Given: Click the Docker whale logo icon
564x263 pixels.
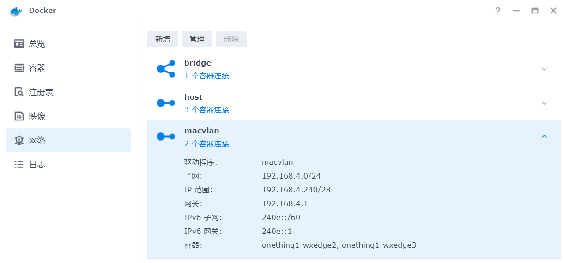Looking at the screenshot, I should pyautogui.click(x=16, y=11).
